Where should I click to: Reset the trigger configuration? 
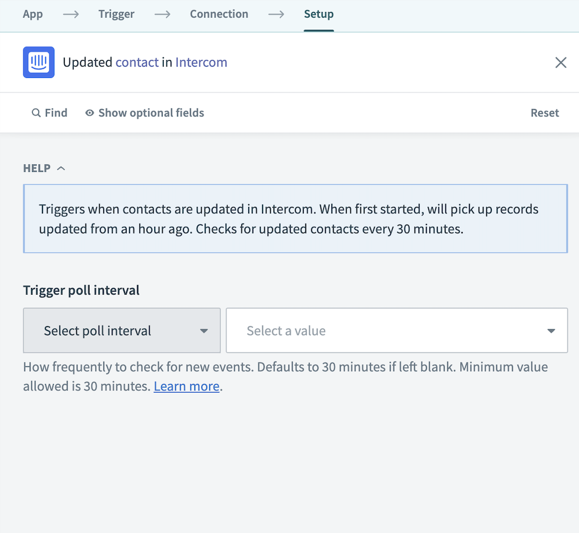point(545,113)
